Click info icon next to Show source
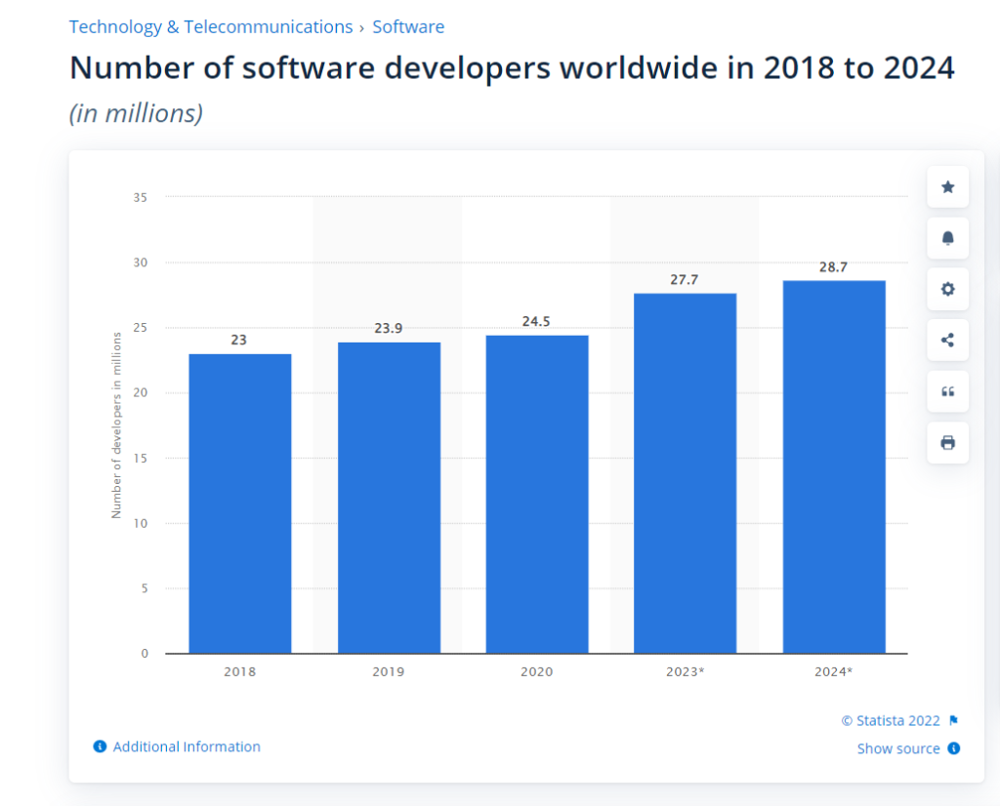Viewport: 1000px width, 806px height. point(953,748)
